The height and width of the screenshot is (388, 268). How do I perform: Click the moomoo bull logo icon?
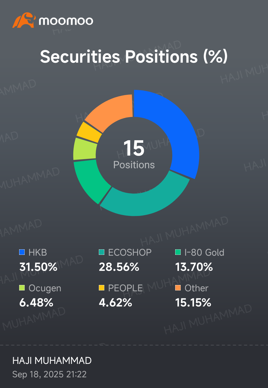click(x=24, y=20)
